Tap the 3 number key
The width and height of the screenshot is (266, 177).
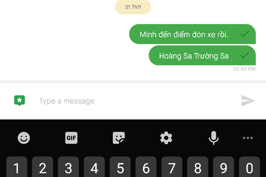coord(69,167)
